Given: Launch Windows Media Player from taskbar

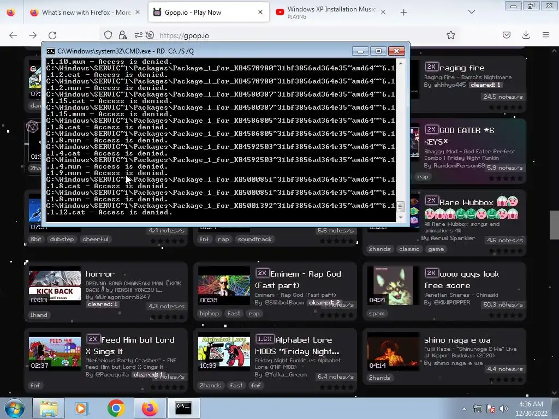Looking at the screenshot, I should 82,408.
